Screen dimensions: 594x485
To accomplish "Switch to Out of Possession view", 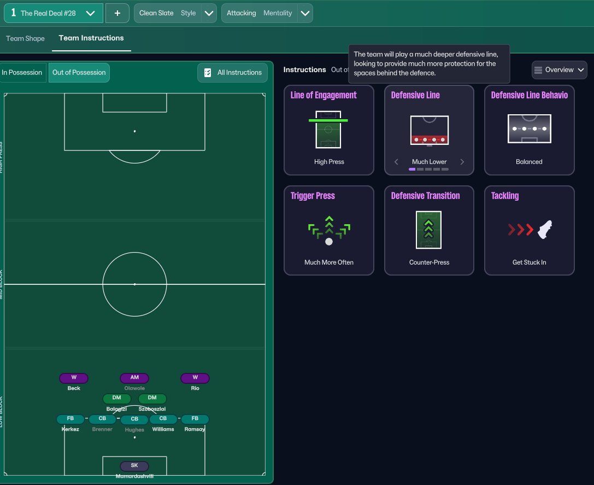I will [79, 72].
